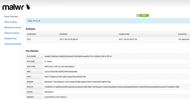The height and width of the screenshot is (99, 190).
Task: Click the Flattr refresh icon
Action: point(138,15)
